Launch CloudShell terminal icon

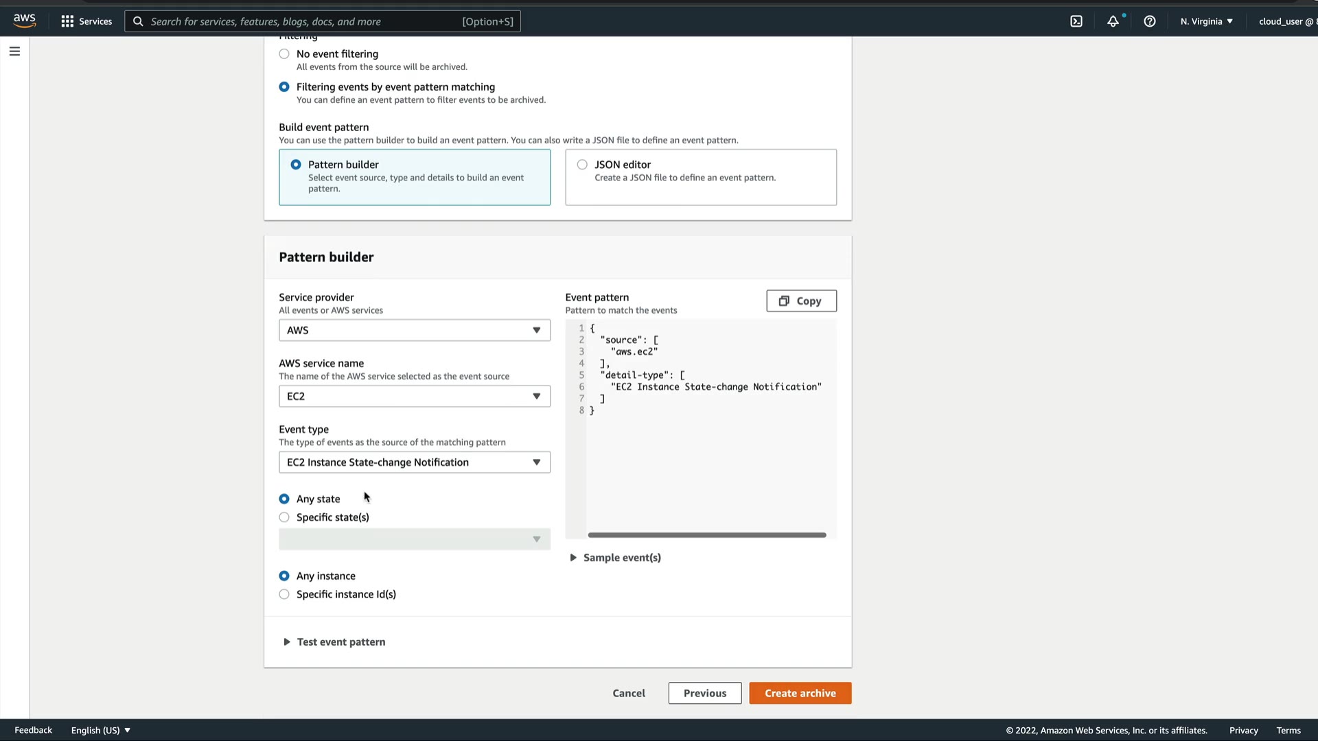point(1076,21)
